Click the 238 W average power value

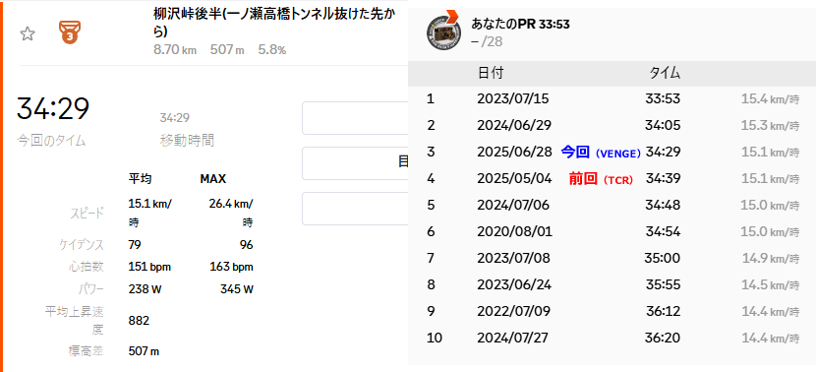coord(146,289)
